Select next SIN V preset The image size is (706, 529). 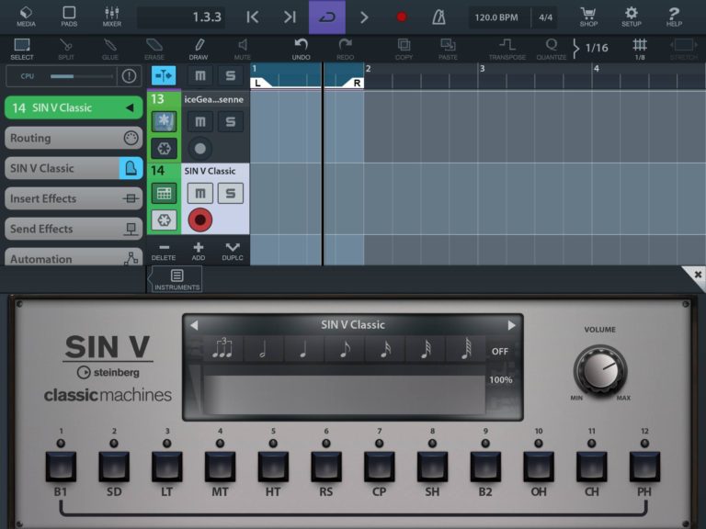(511, 325)
